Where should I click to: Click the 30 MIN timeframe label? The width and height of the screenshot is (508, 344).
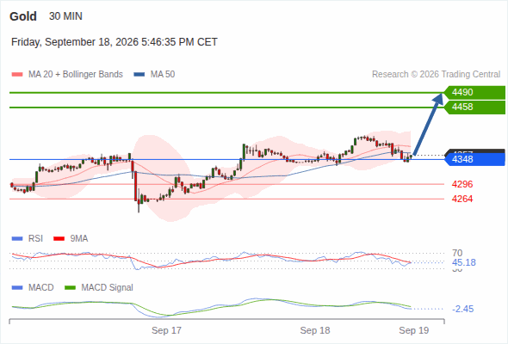click(x=65, y=16)
